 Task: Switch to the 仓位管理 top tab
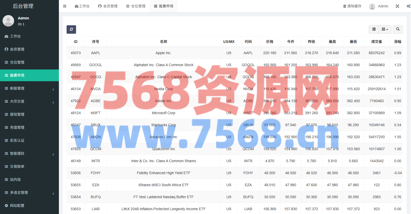(x=136, y=6)
